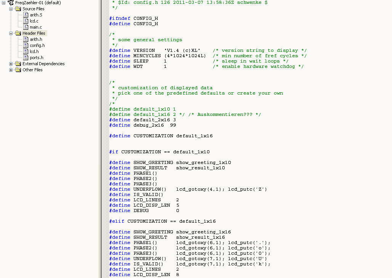Click the Source Files folder icon
This screenshot has width=392, height=278.
pyautogui.click(x=18, y=9)
